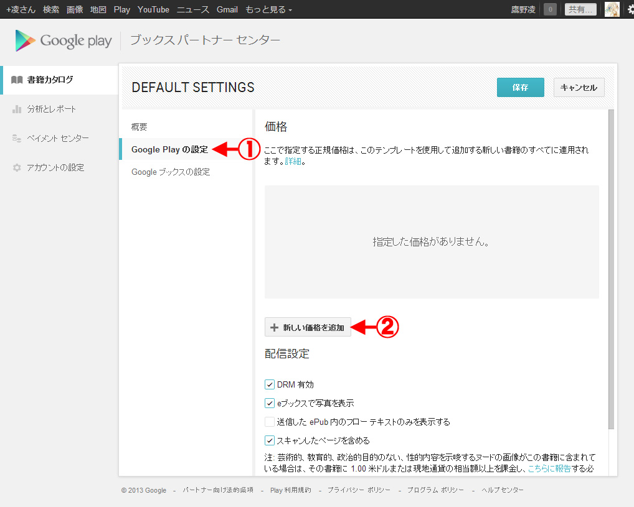Click the bar chart icon beside 分析とレポート
This screenshot has height=507, width=634.
[17, 109]
